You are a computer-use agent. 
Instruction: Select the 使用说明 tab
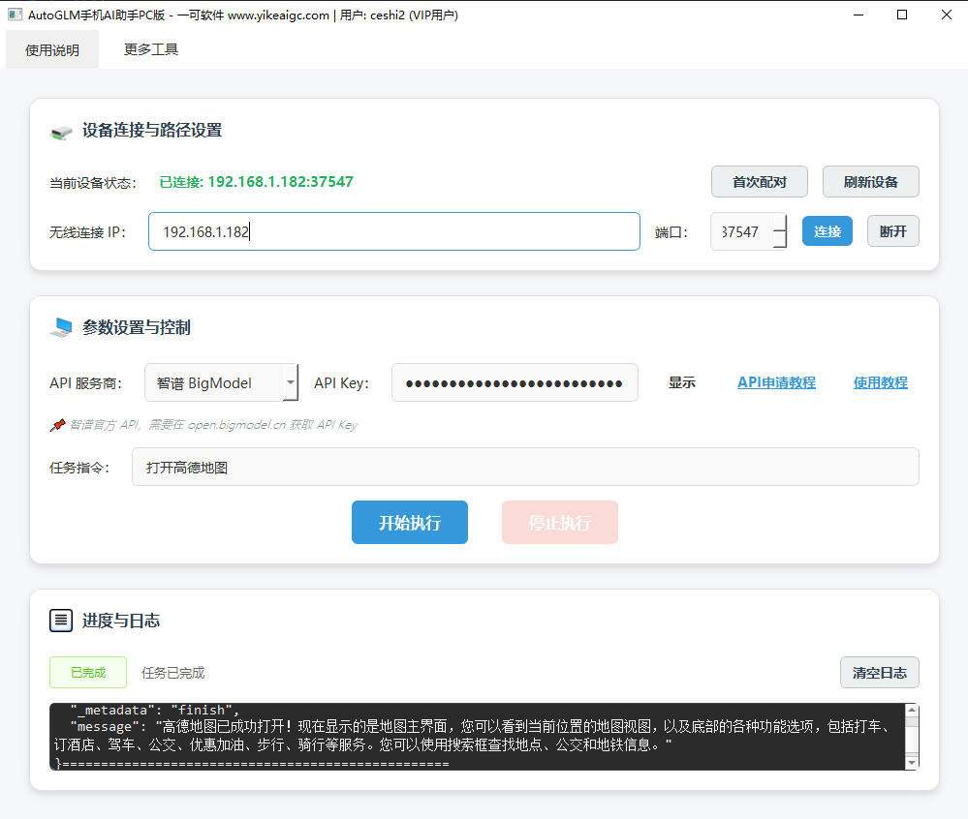[52, 48]
